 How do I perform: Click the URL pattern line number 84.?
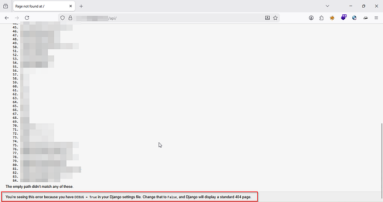coord(15,181)
